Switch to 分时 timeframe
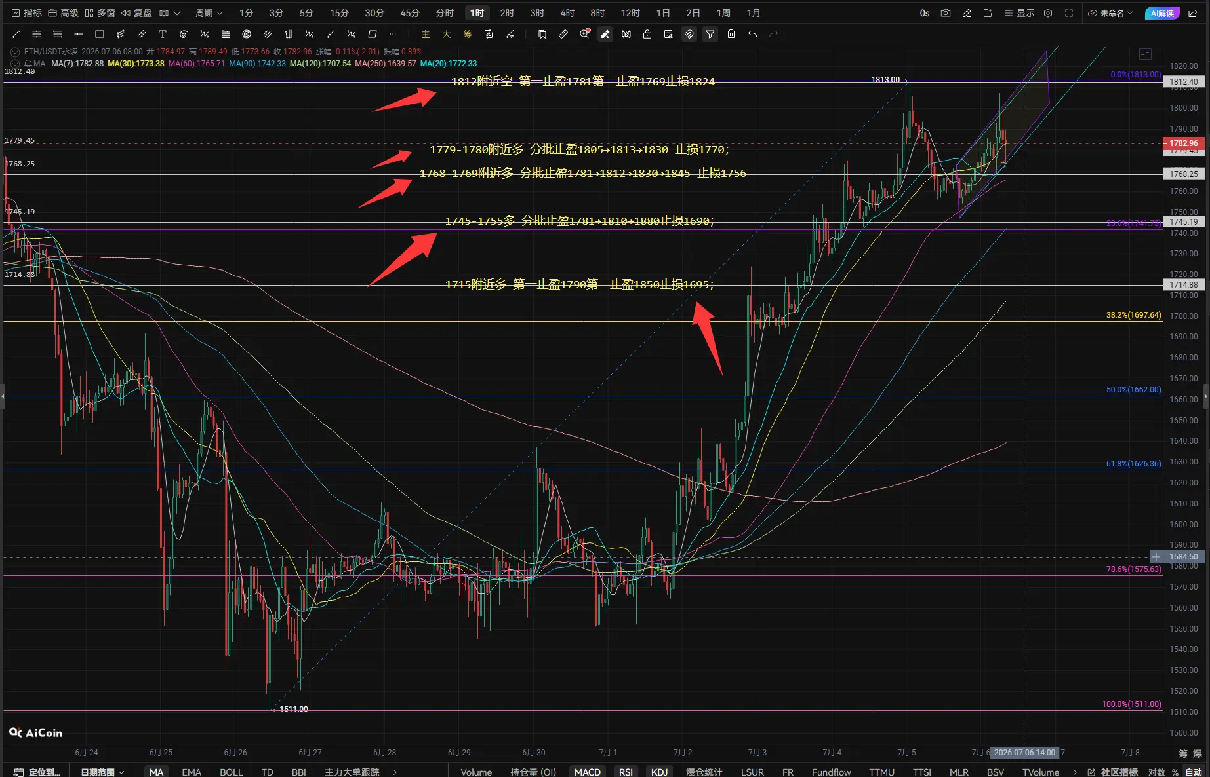The image size is (1210, 777). coord(445,13)
